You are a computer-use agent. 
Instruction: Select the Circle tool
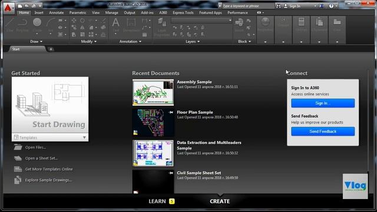(37, 25)
